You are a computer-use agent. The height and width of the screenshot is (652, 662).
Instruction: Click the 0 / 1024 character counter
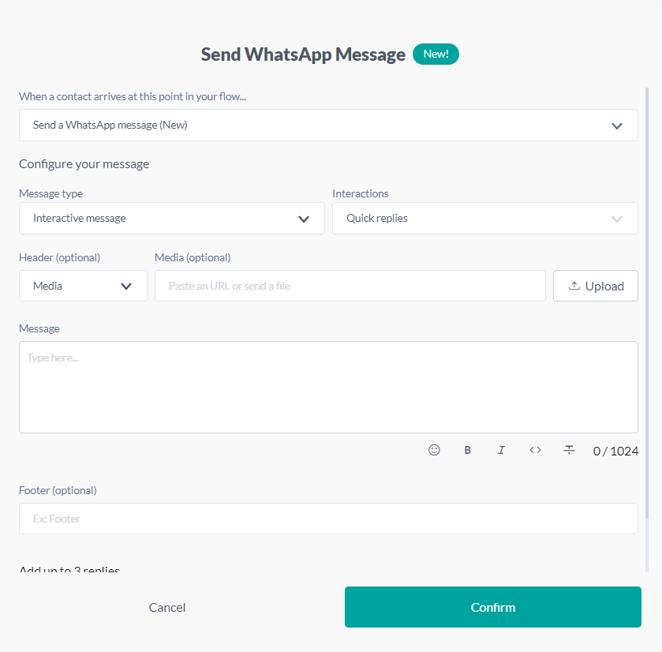[x=615, y=452]
